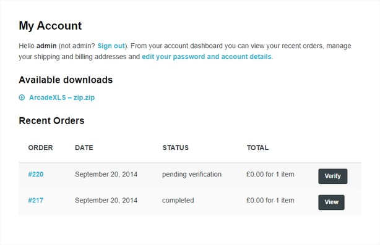Click the My Account page heading
This screenshot has width=380, height=245.
(x=50, y=26)
